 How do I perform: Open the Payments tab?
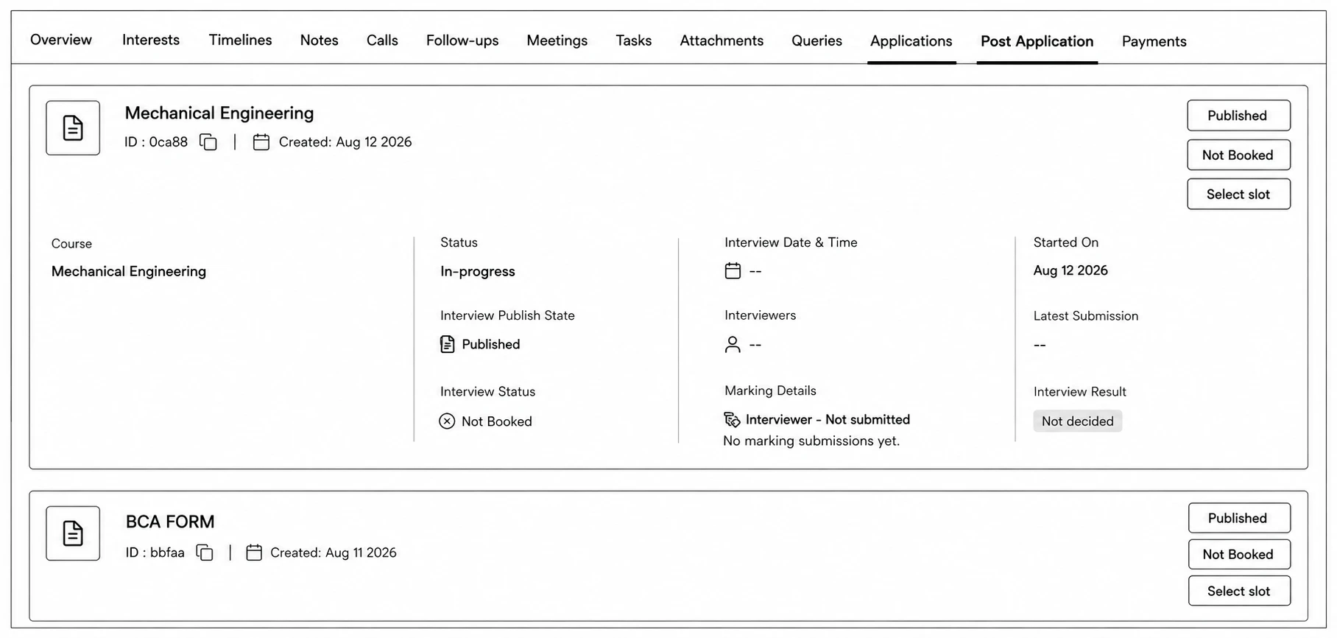pos(1154,41)
